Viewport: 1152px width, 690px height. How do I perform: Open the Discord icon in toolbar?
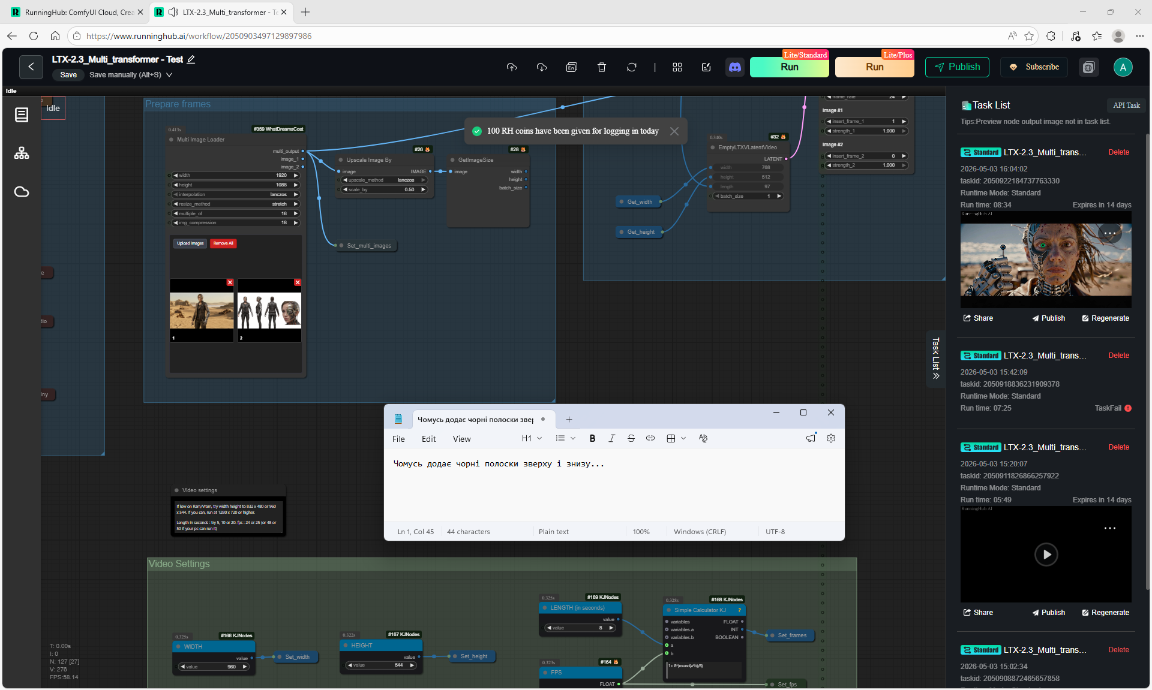pyautogui.click(x=734, y=67)
